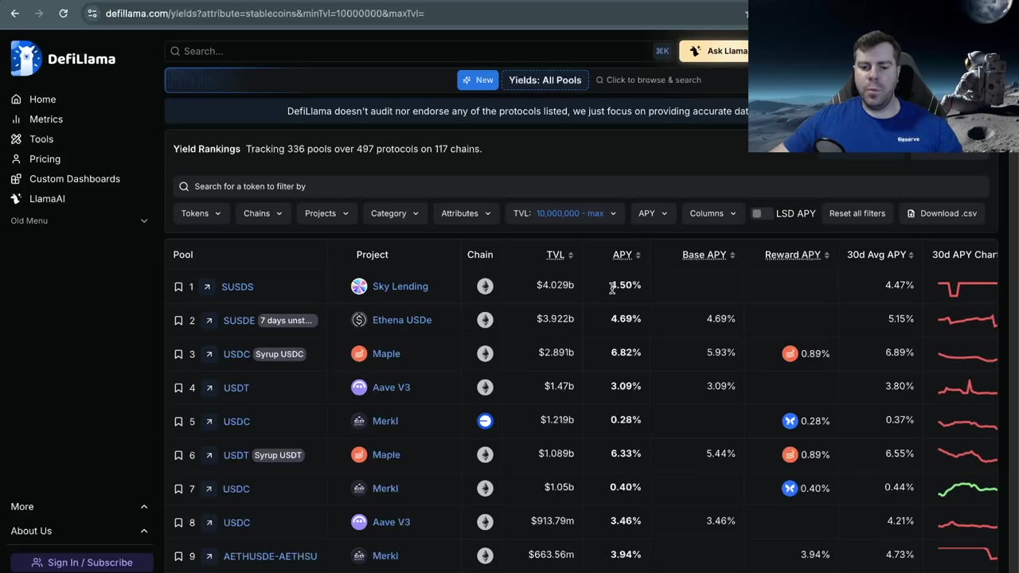1019x573 pixels.
Task: Sort table by 30d Avg APY column
Action: point(880,255)
